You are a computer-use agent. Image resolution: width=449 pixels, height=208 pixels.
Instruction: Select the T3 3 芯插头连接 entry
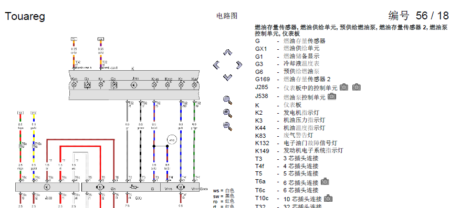pos(287,158)
